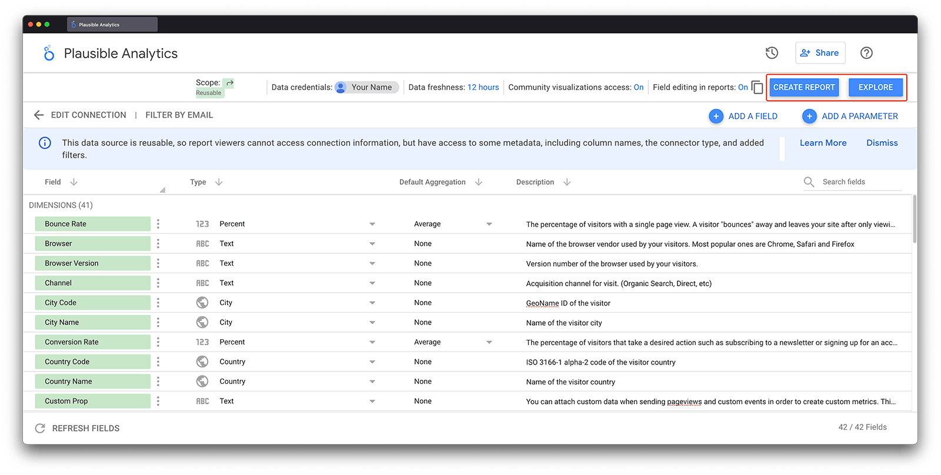Click the Search fields input box
The height and width of the screenshot is (475, 941).
click(x=860, y=182)
